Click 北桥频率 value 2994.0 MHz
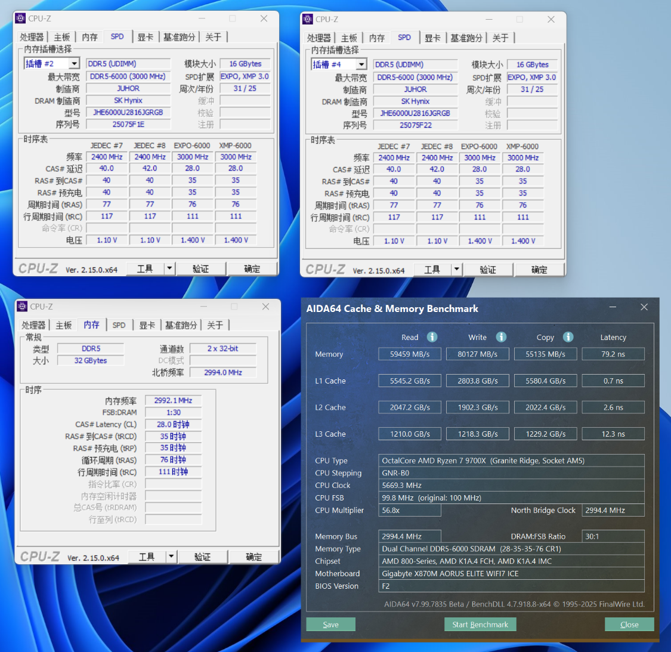 [x=223, y=372]
